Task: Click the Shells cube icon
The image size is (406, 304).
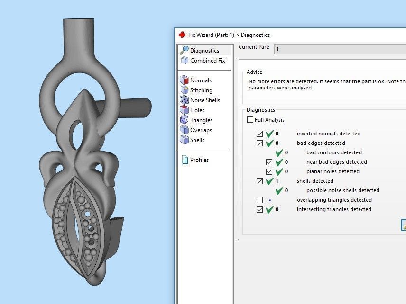Action: click(184, 140)
